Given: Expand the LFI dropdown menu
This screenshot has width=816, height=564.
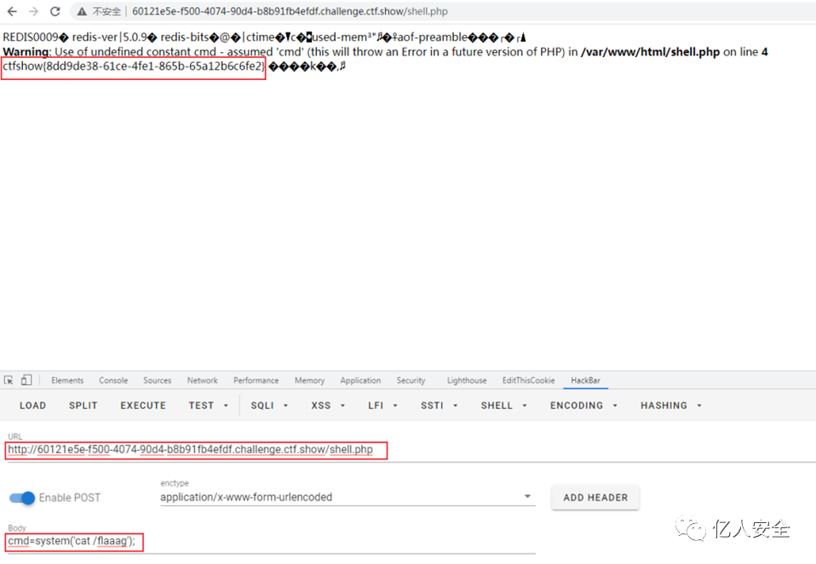Looking at the screenshot, I should coord(382,406).
